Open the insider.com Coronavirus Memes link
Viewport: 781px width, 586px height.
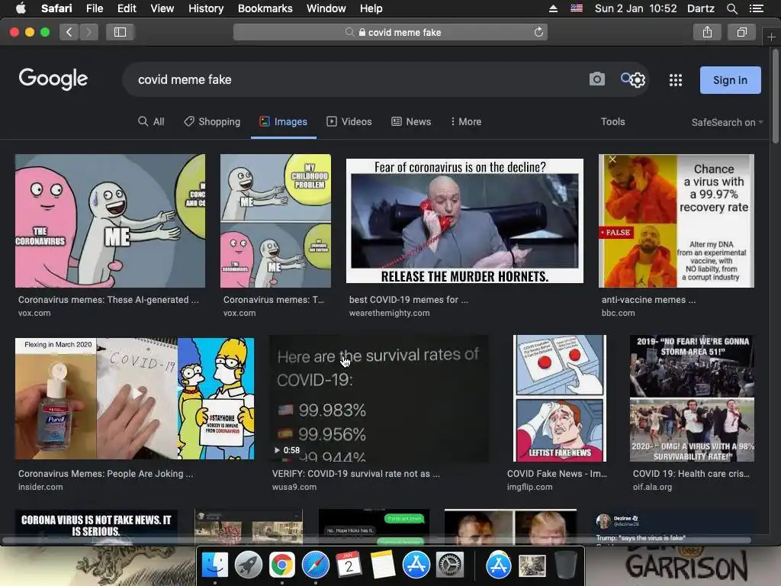tap(105, 480)
